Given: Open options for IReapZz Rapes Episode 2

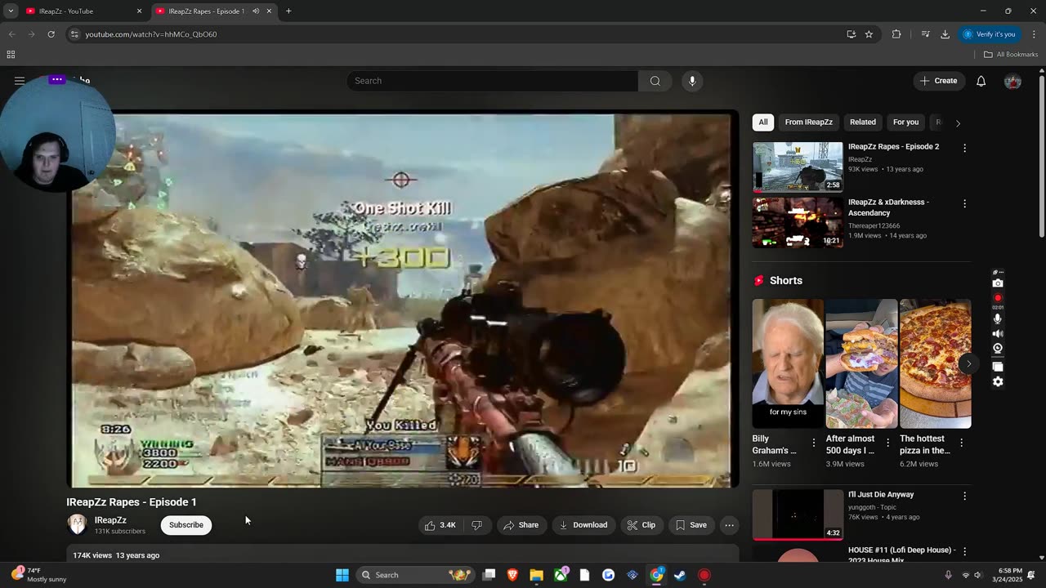Looking at the screenshot, I should [x=964, y=148].
